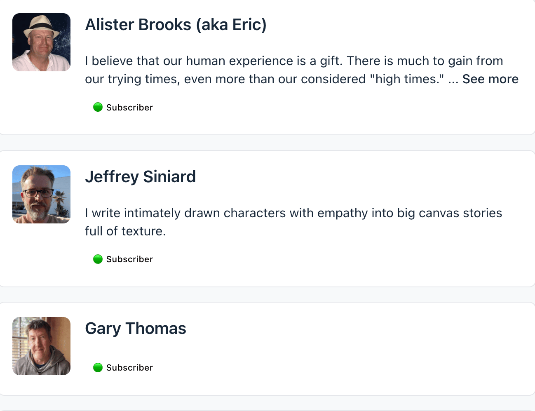Click the Subscriber label on Gary's card
The image size is (535, 411).
[129, 368]
